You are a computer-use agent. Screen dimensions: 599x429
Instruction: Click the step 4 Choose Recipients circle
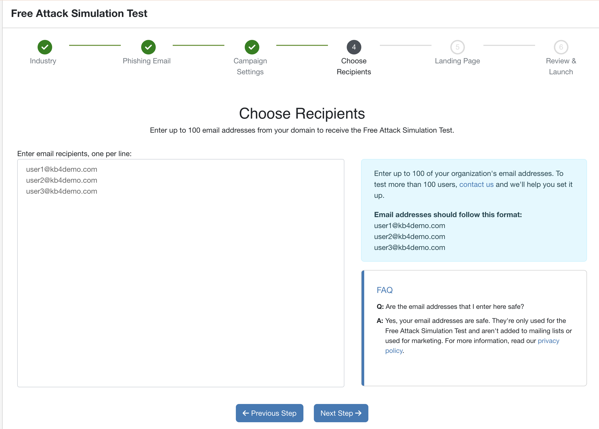[x=354, y=47]
